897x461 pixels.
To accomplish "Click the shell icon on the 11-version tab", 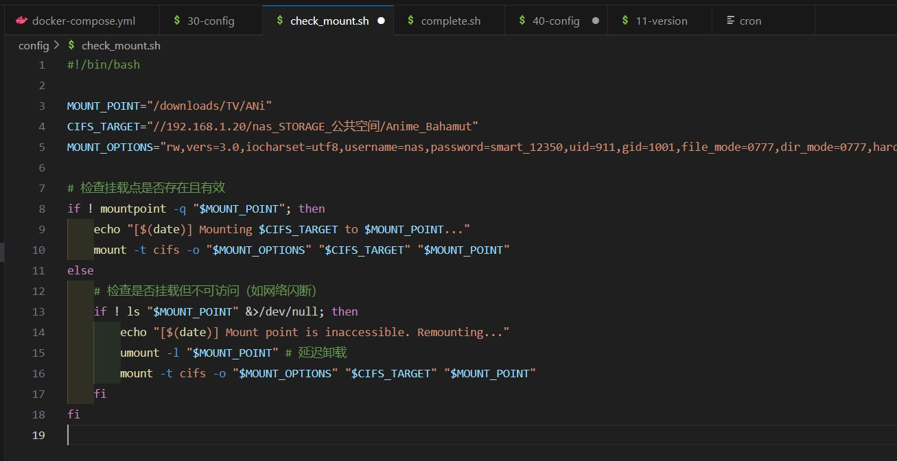I will tap(625, 21).
